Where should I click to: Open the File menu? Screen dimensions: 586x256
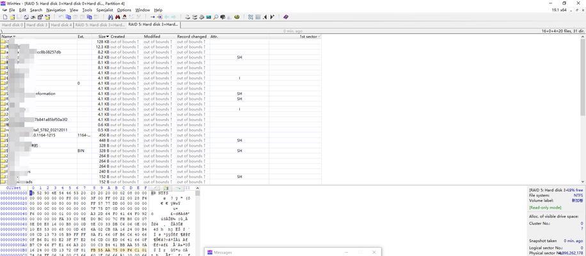coord(12,10)
